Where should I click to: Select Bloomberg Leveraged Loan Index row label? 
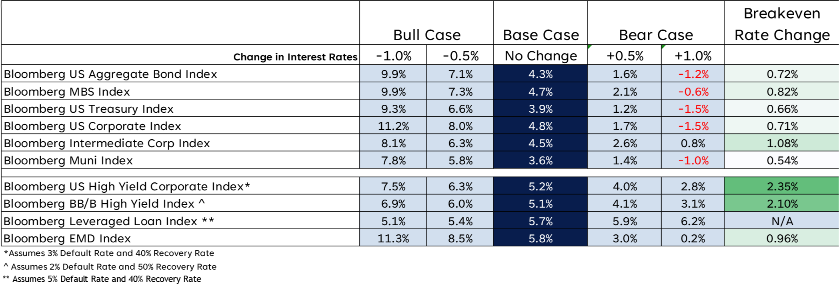click(x=109, y=221)
